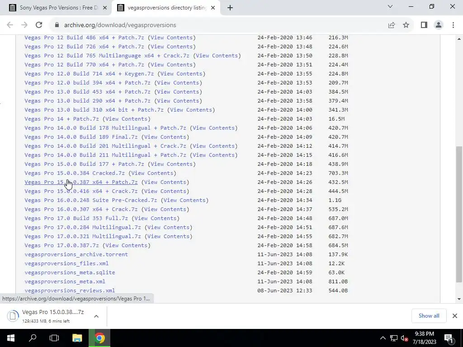The width and height of the screenshot is (463, 347).
Task: Open vegasproversions_meta.xml
Action: tap(65, 281)
